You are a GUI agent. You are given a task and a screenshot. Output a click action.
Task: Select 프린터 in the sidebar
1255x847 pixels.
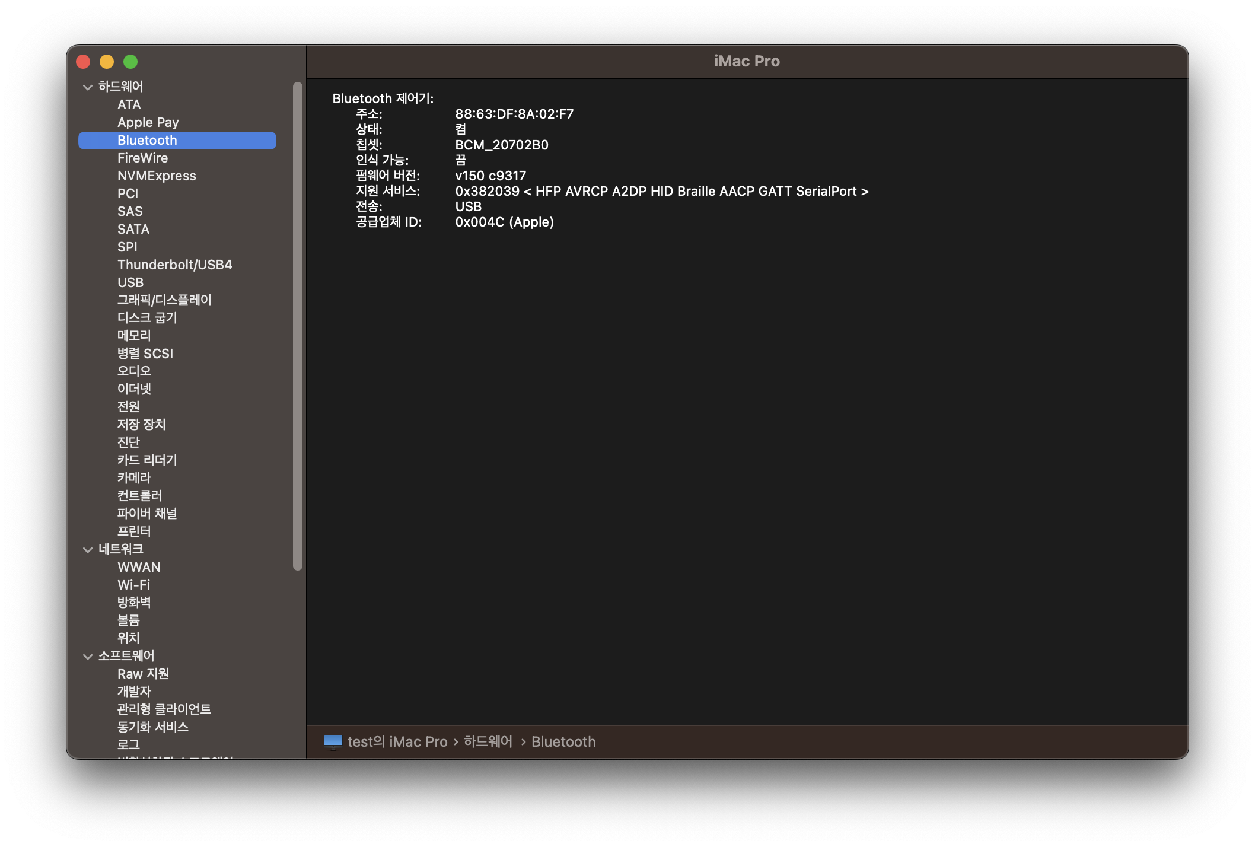pos(134,531)
